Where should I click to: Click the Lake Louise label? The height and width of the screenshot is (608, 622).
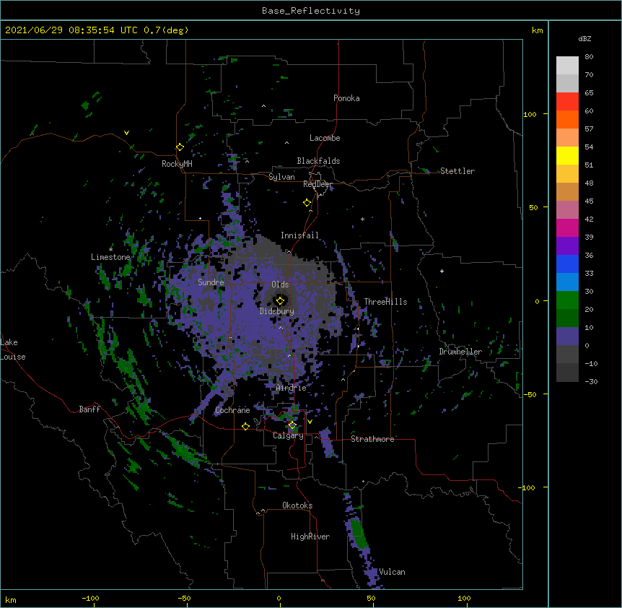pos(13,349)
